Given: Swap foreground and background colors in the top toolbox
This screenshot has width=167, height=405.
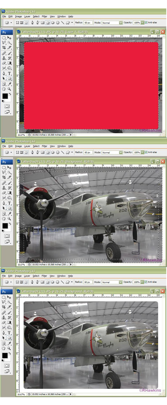Looking at the screenshot, I should tap(10, 94).
